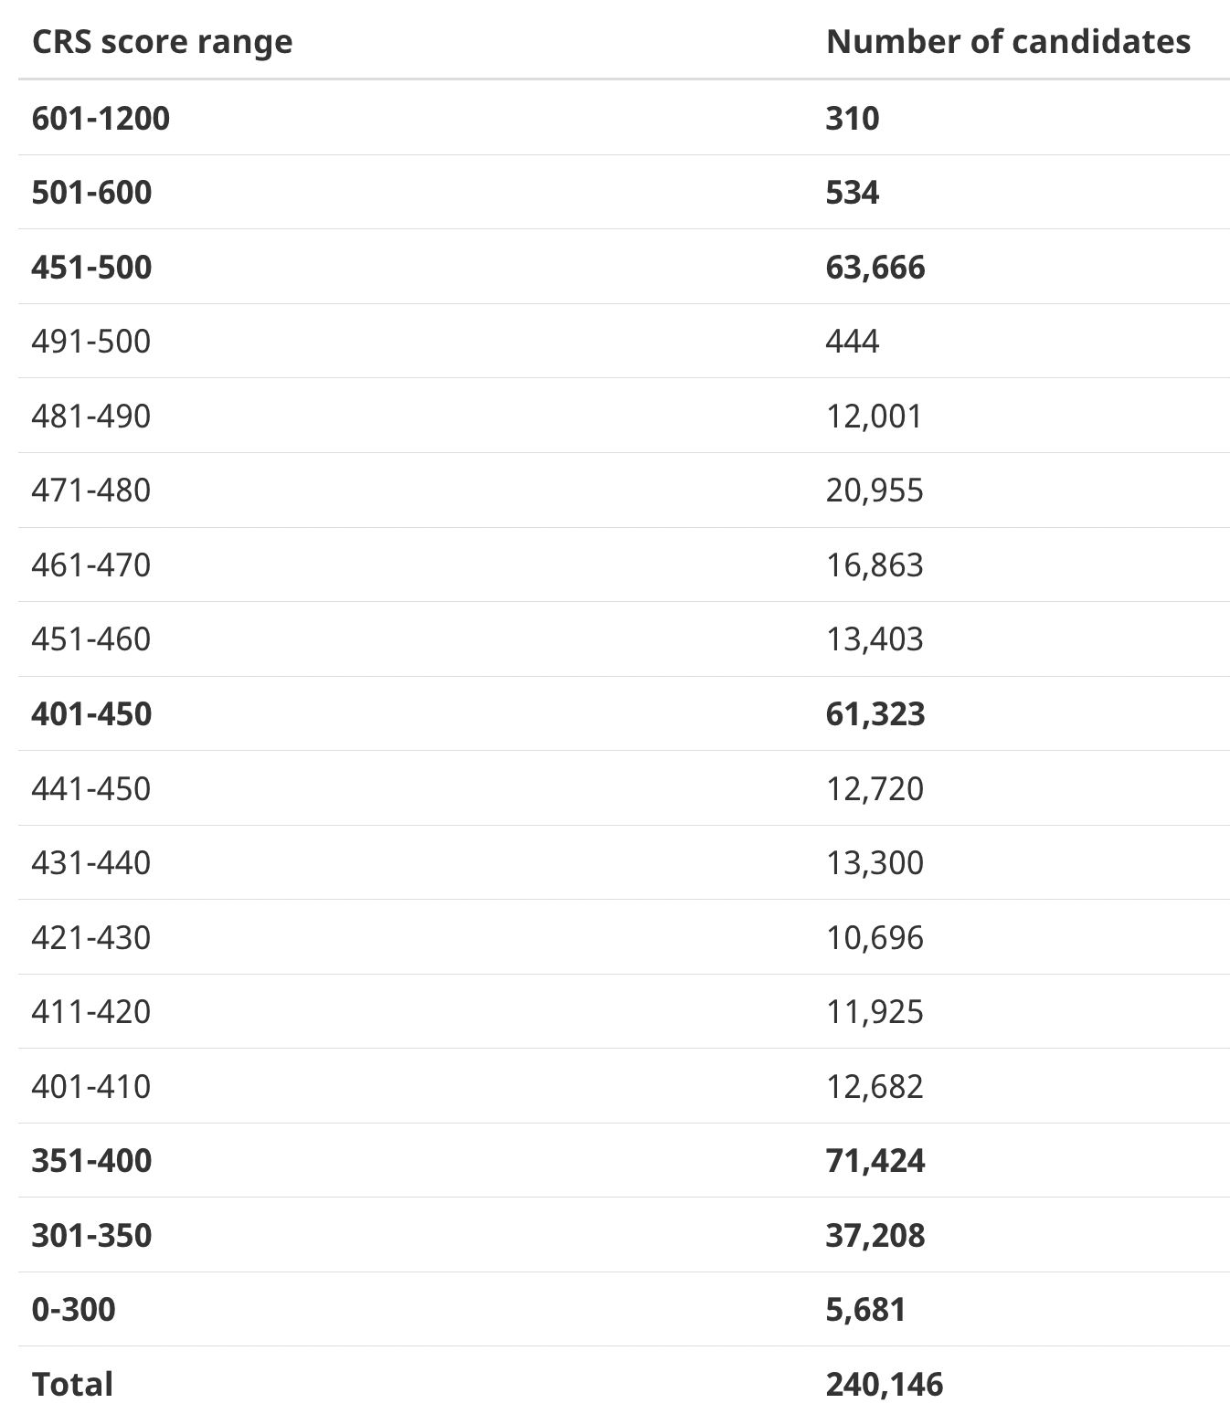Click the total value 240,146
1230x1414 pixels.
(x=884, y=1385)
